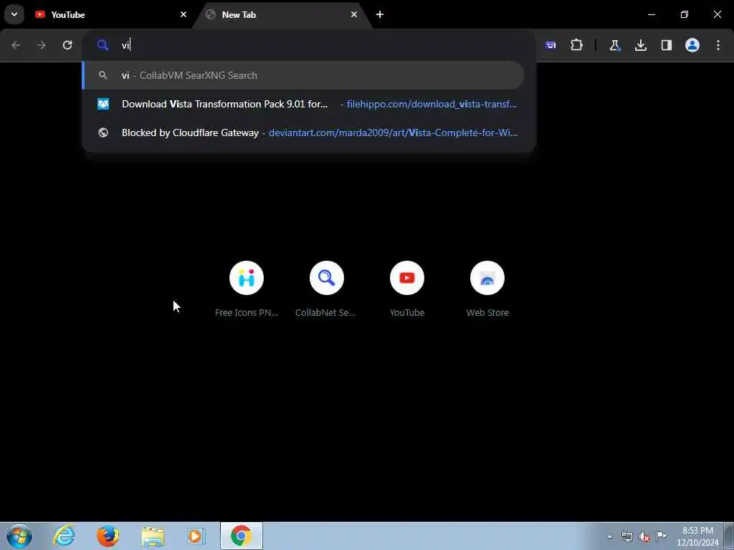
Task: Click Chrome icon in taskbar
Action: point(241,536)
